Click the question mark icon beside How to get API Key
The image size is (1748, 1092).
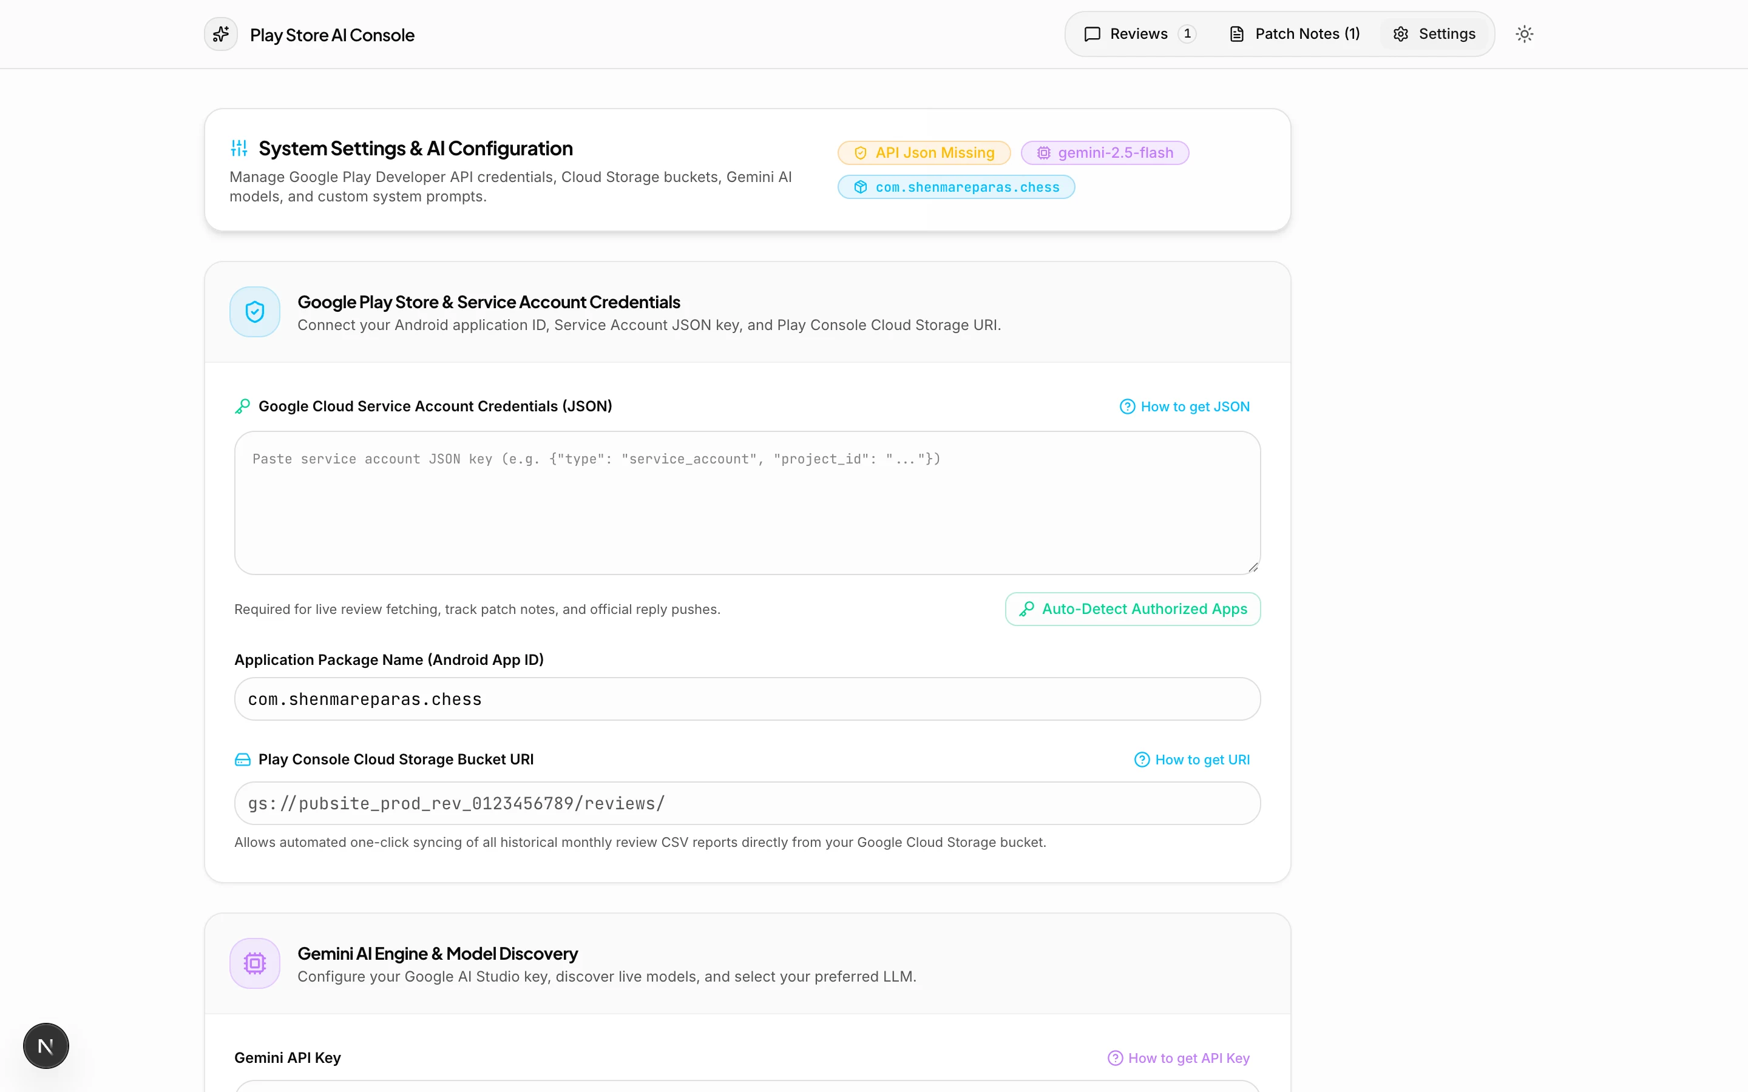(1115, 1058)
